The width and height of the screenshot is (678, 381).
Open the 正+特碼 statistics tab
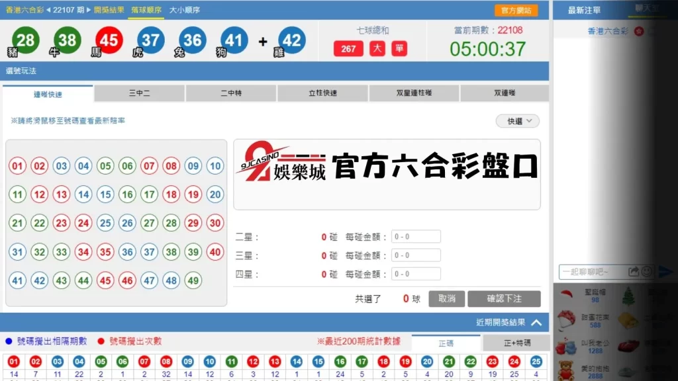point(516,343)
